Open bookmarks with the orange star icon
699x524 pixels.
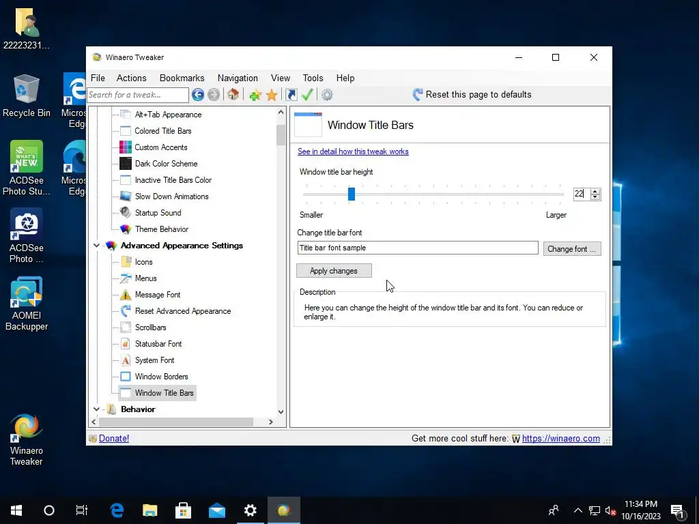[272, 94]
